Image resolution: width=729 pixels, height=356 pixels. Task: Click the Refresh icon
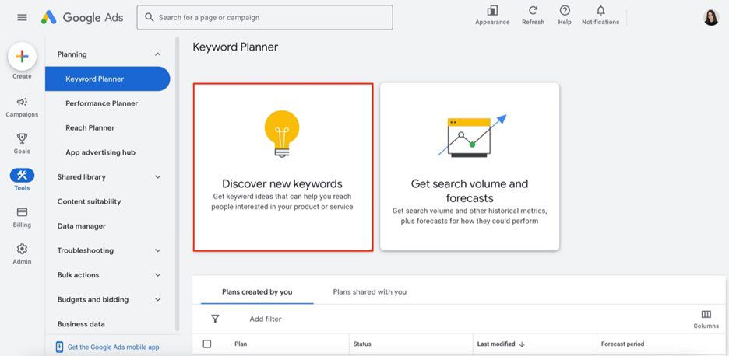(x=533, y=10)
